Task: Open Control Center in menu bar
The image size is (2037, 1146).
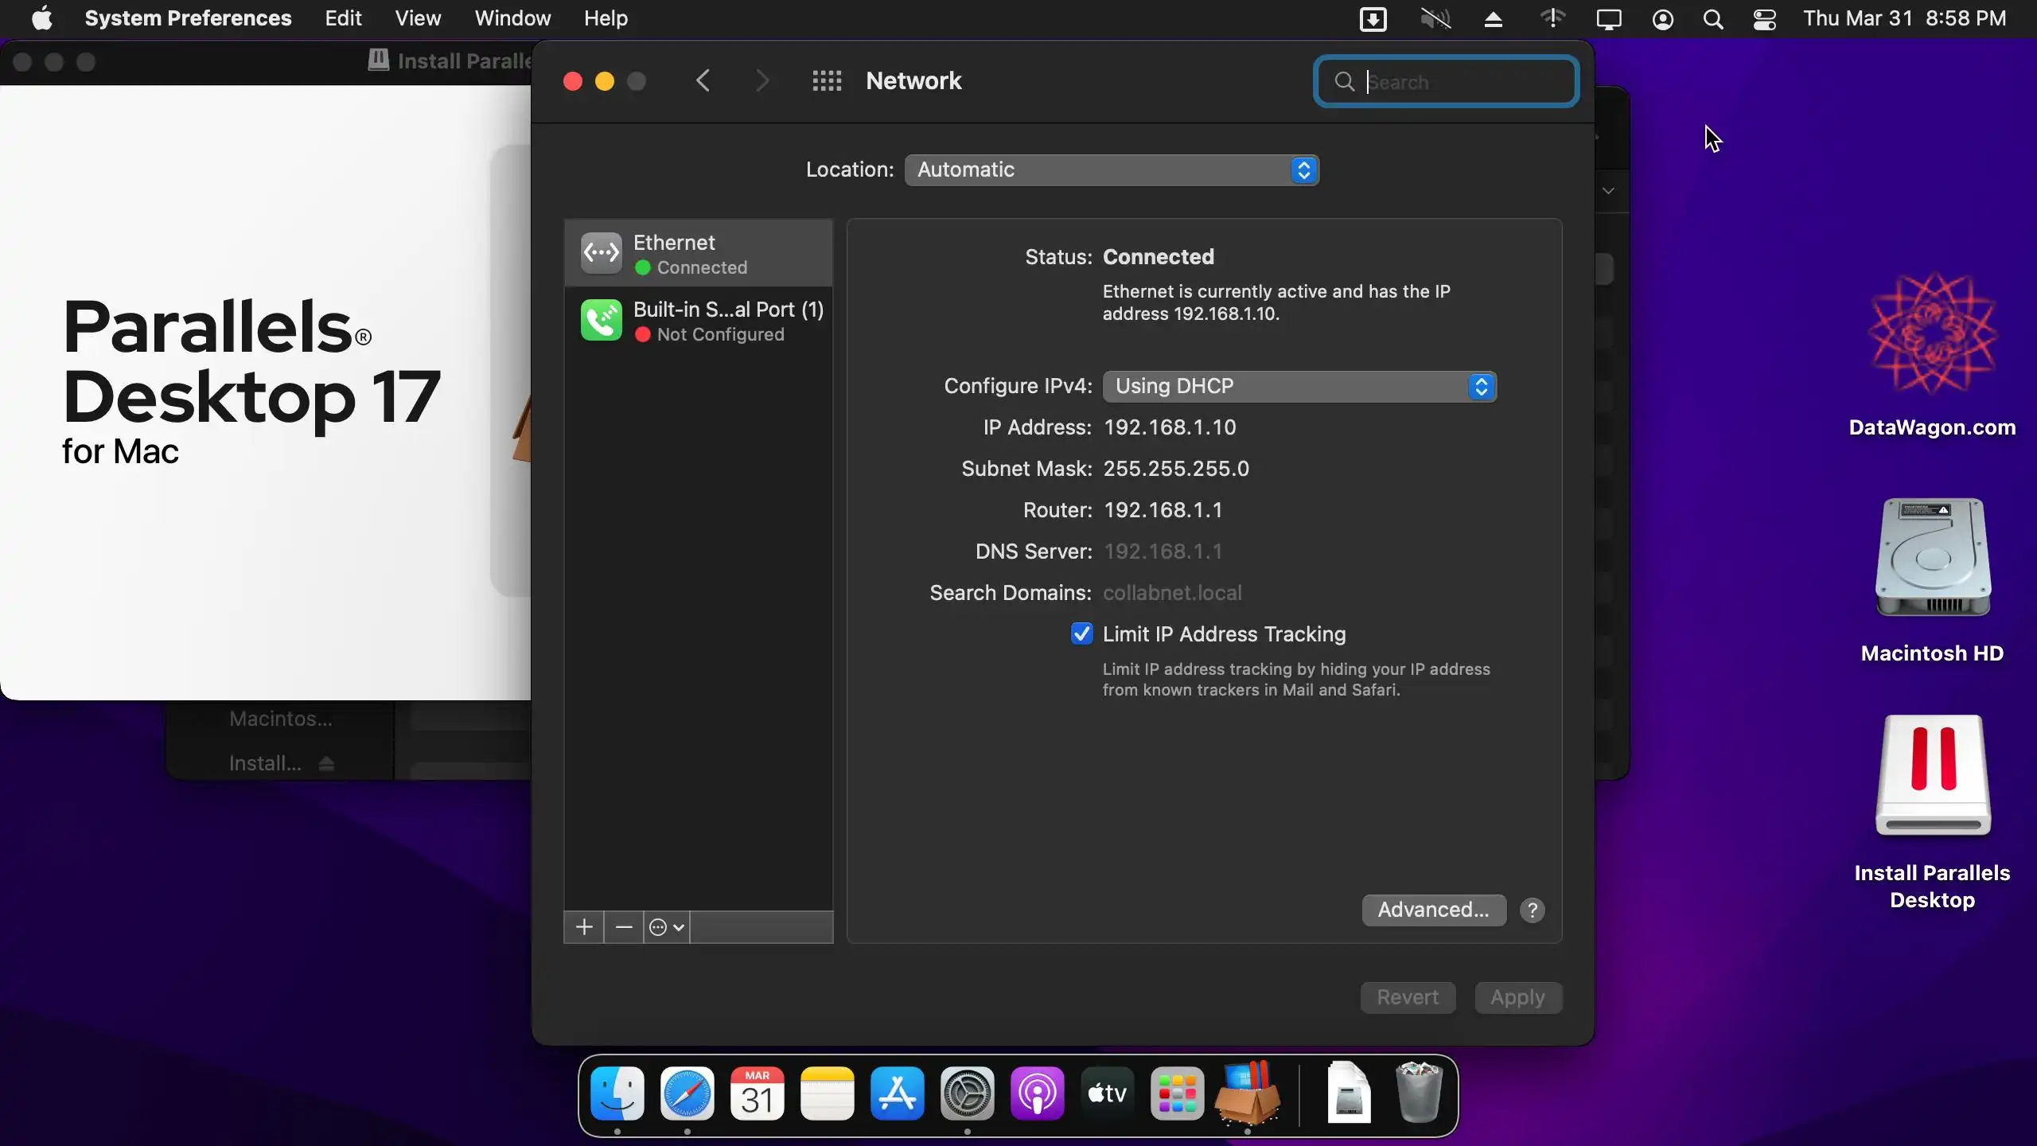Action: coord(1764,19)
